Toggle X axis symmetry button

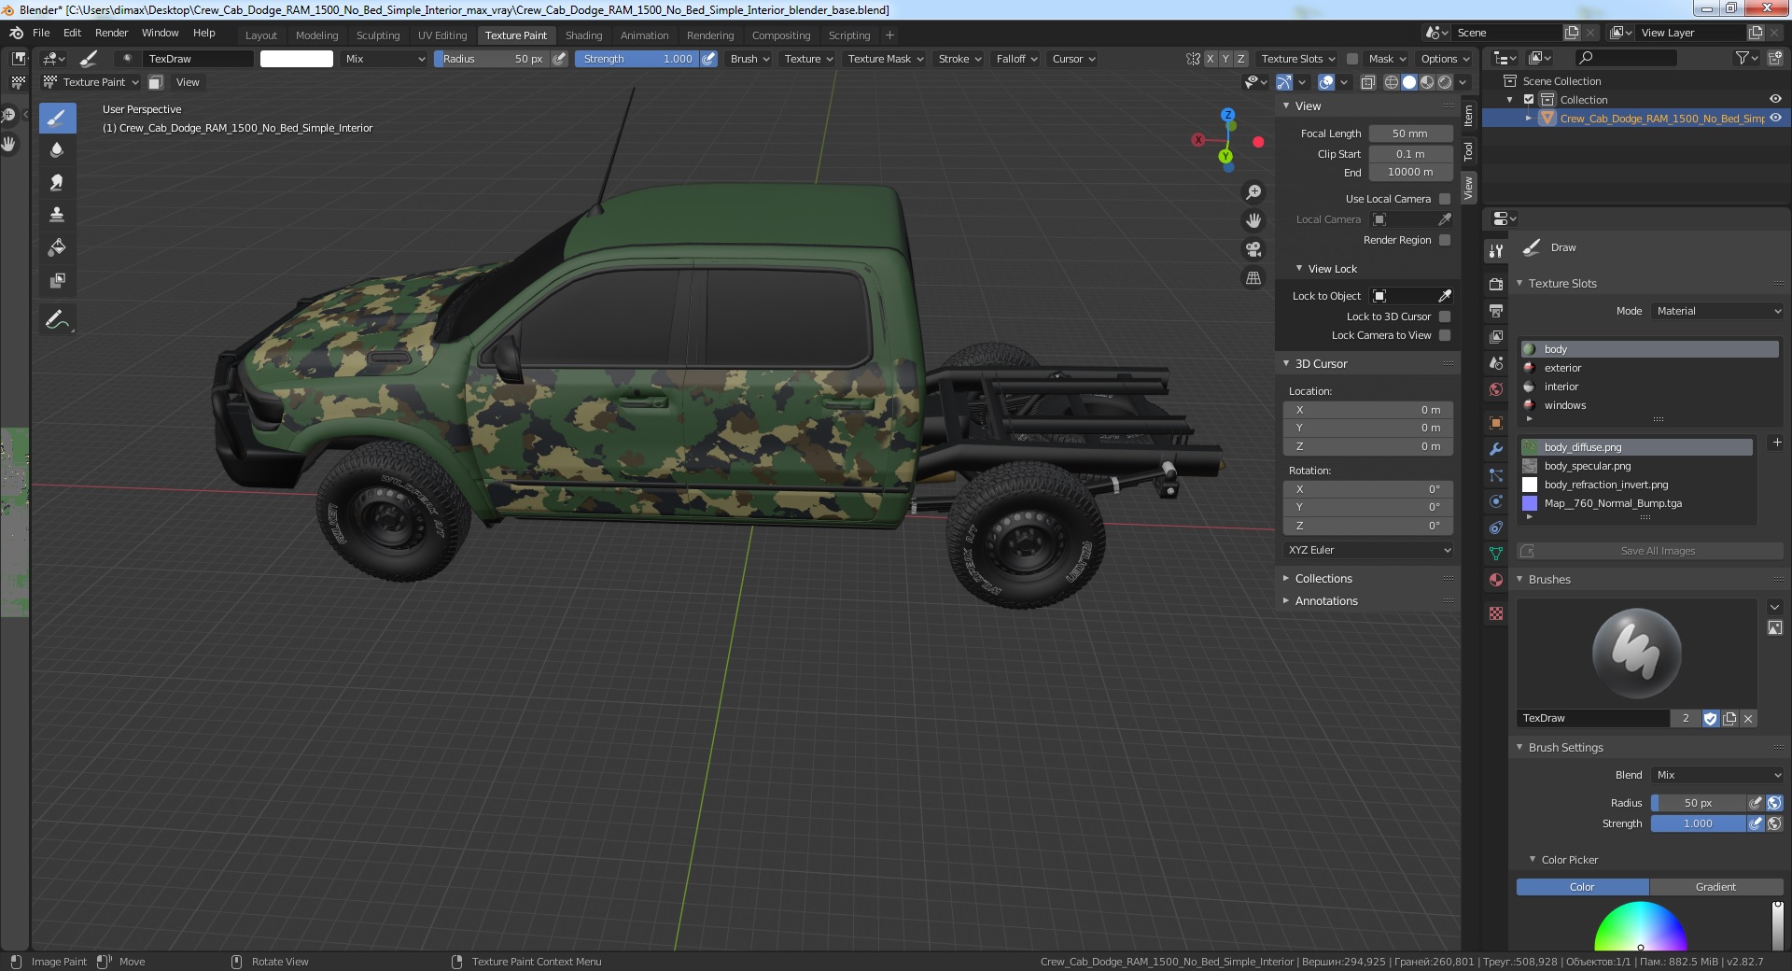1211,59
